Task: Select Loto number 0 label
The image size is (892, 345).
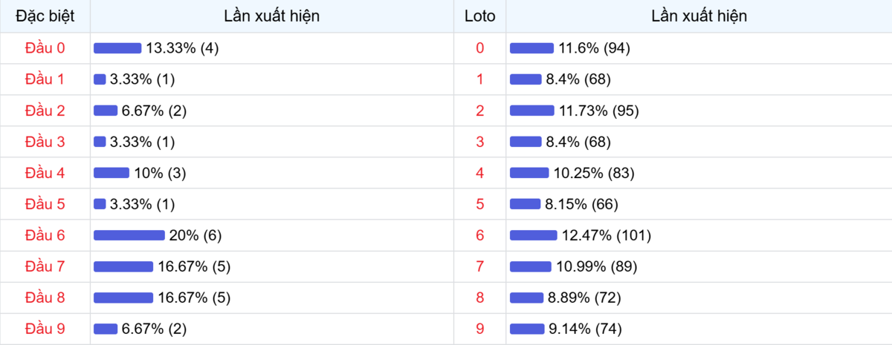Action: (479, 48)
